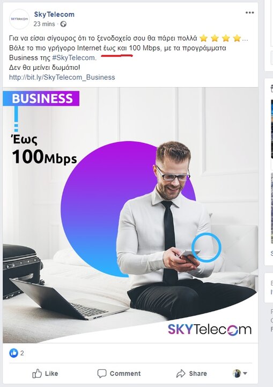
Task: Open the reaction count showing 2
Action: [x=22, y=353]
